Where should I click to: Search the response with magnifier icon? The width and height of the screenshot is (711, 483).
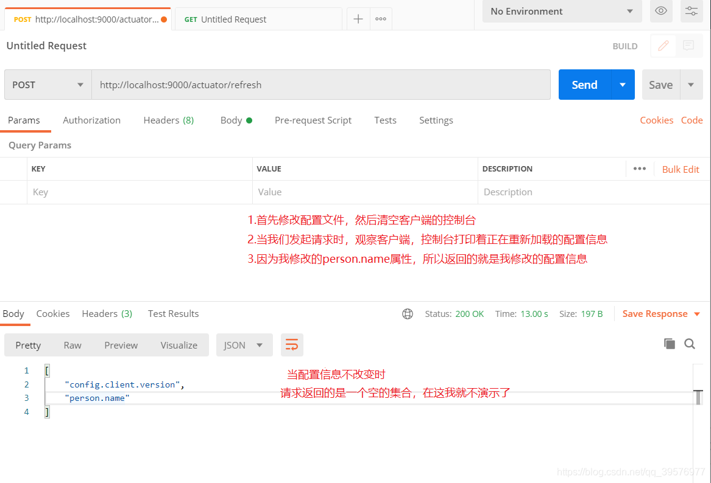click(x=690, y=344)
